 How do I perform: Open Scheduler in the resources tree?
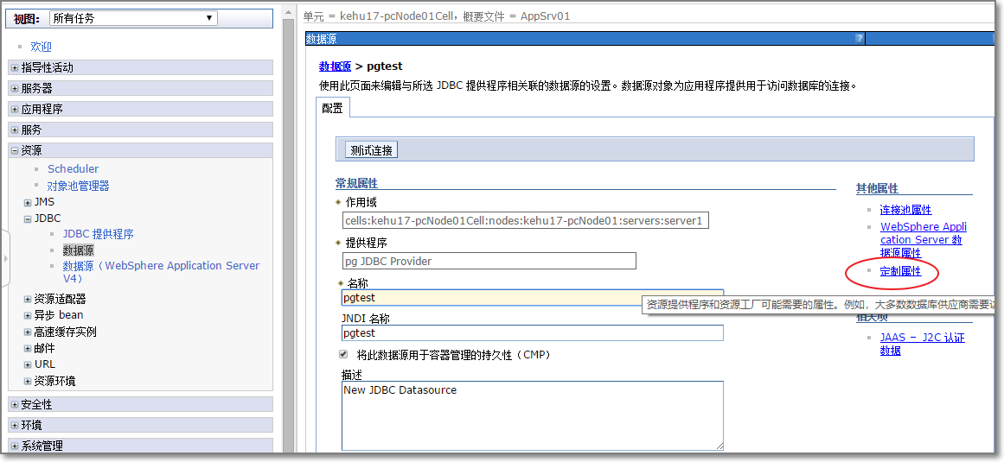pos(73,169)
